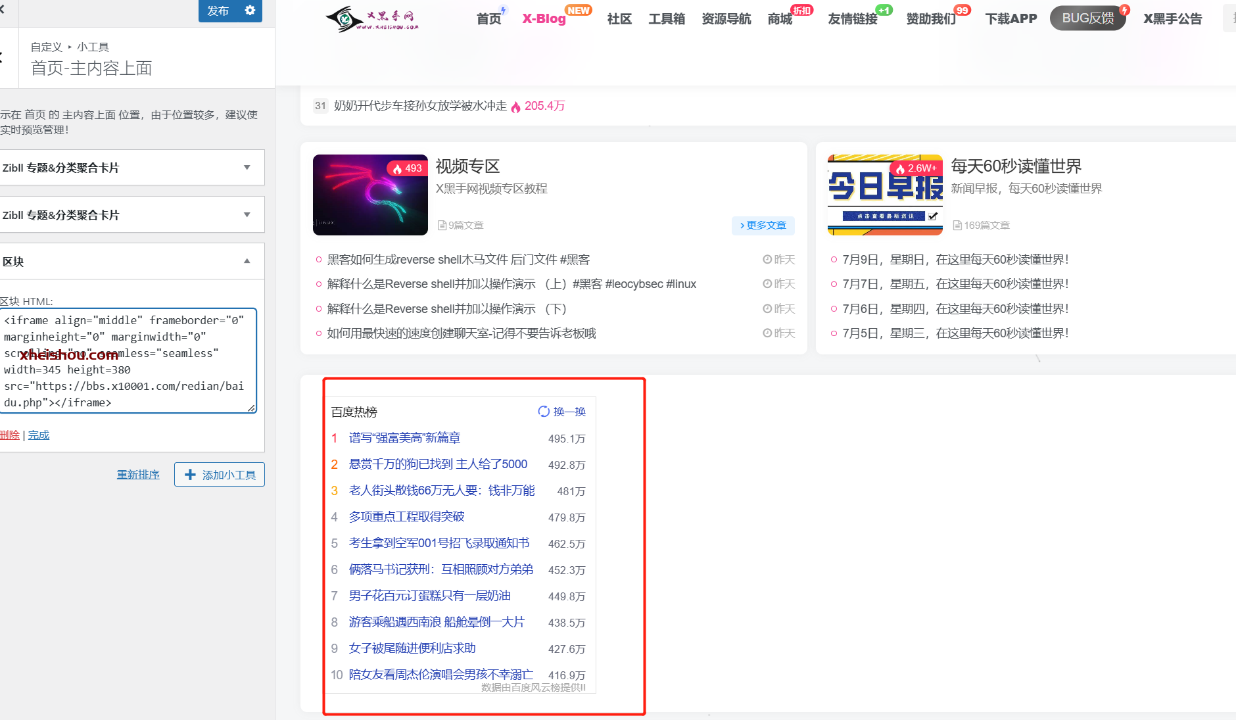Open the 友情链接 menu item
Viewport: 1236px width, 720px height.
pos(853,18)
